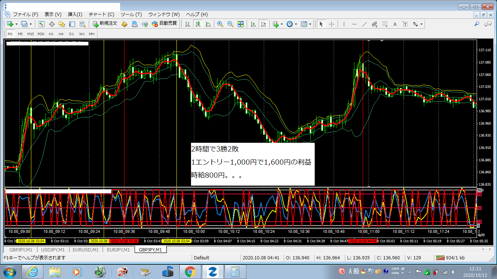Screen dimensions: 497x279
Task: Switch to the USDJPY,M1 chart tab
Action: (x=52, y=250)
